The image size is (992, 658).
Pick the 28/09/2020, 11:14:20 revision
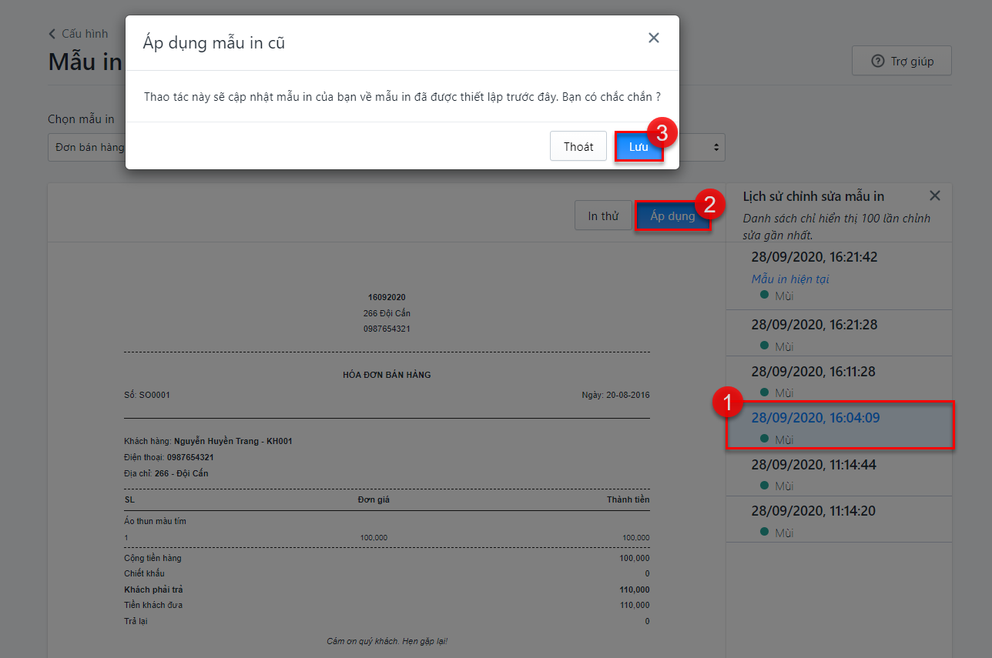click(813, 511)
